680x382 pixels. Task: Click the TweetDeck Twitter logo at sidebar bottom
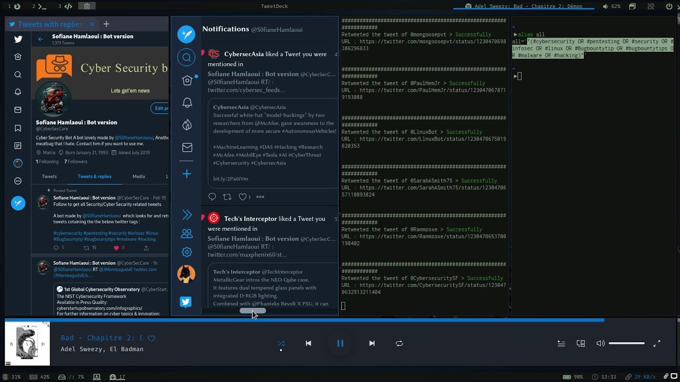click(185, 302)
